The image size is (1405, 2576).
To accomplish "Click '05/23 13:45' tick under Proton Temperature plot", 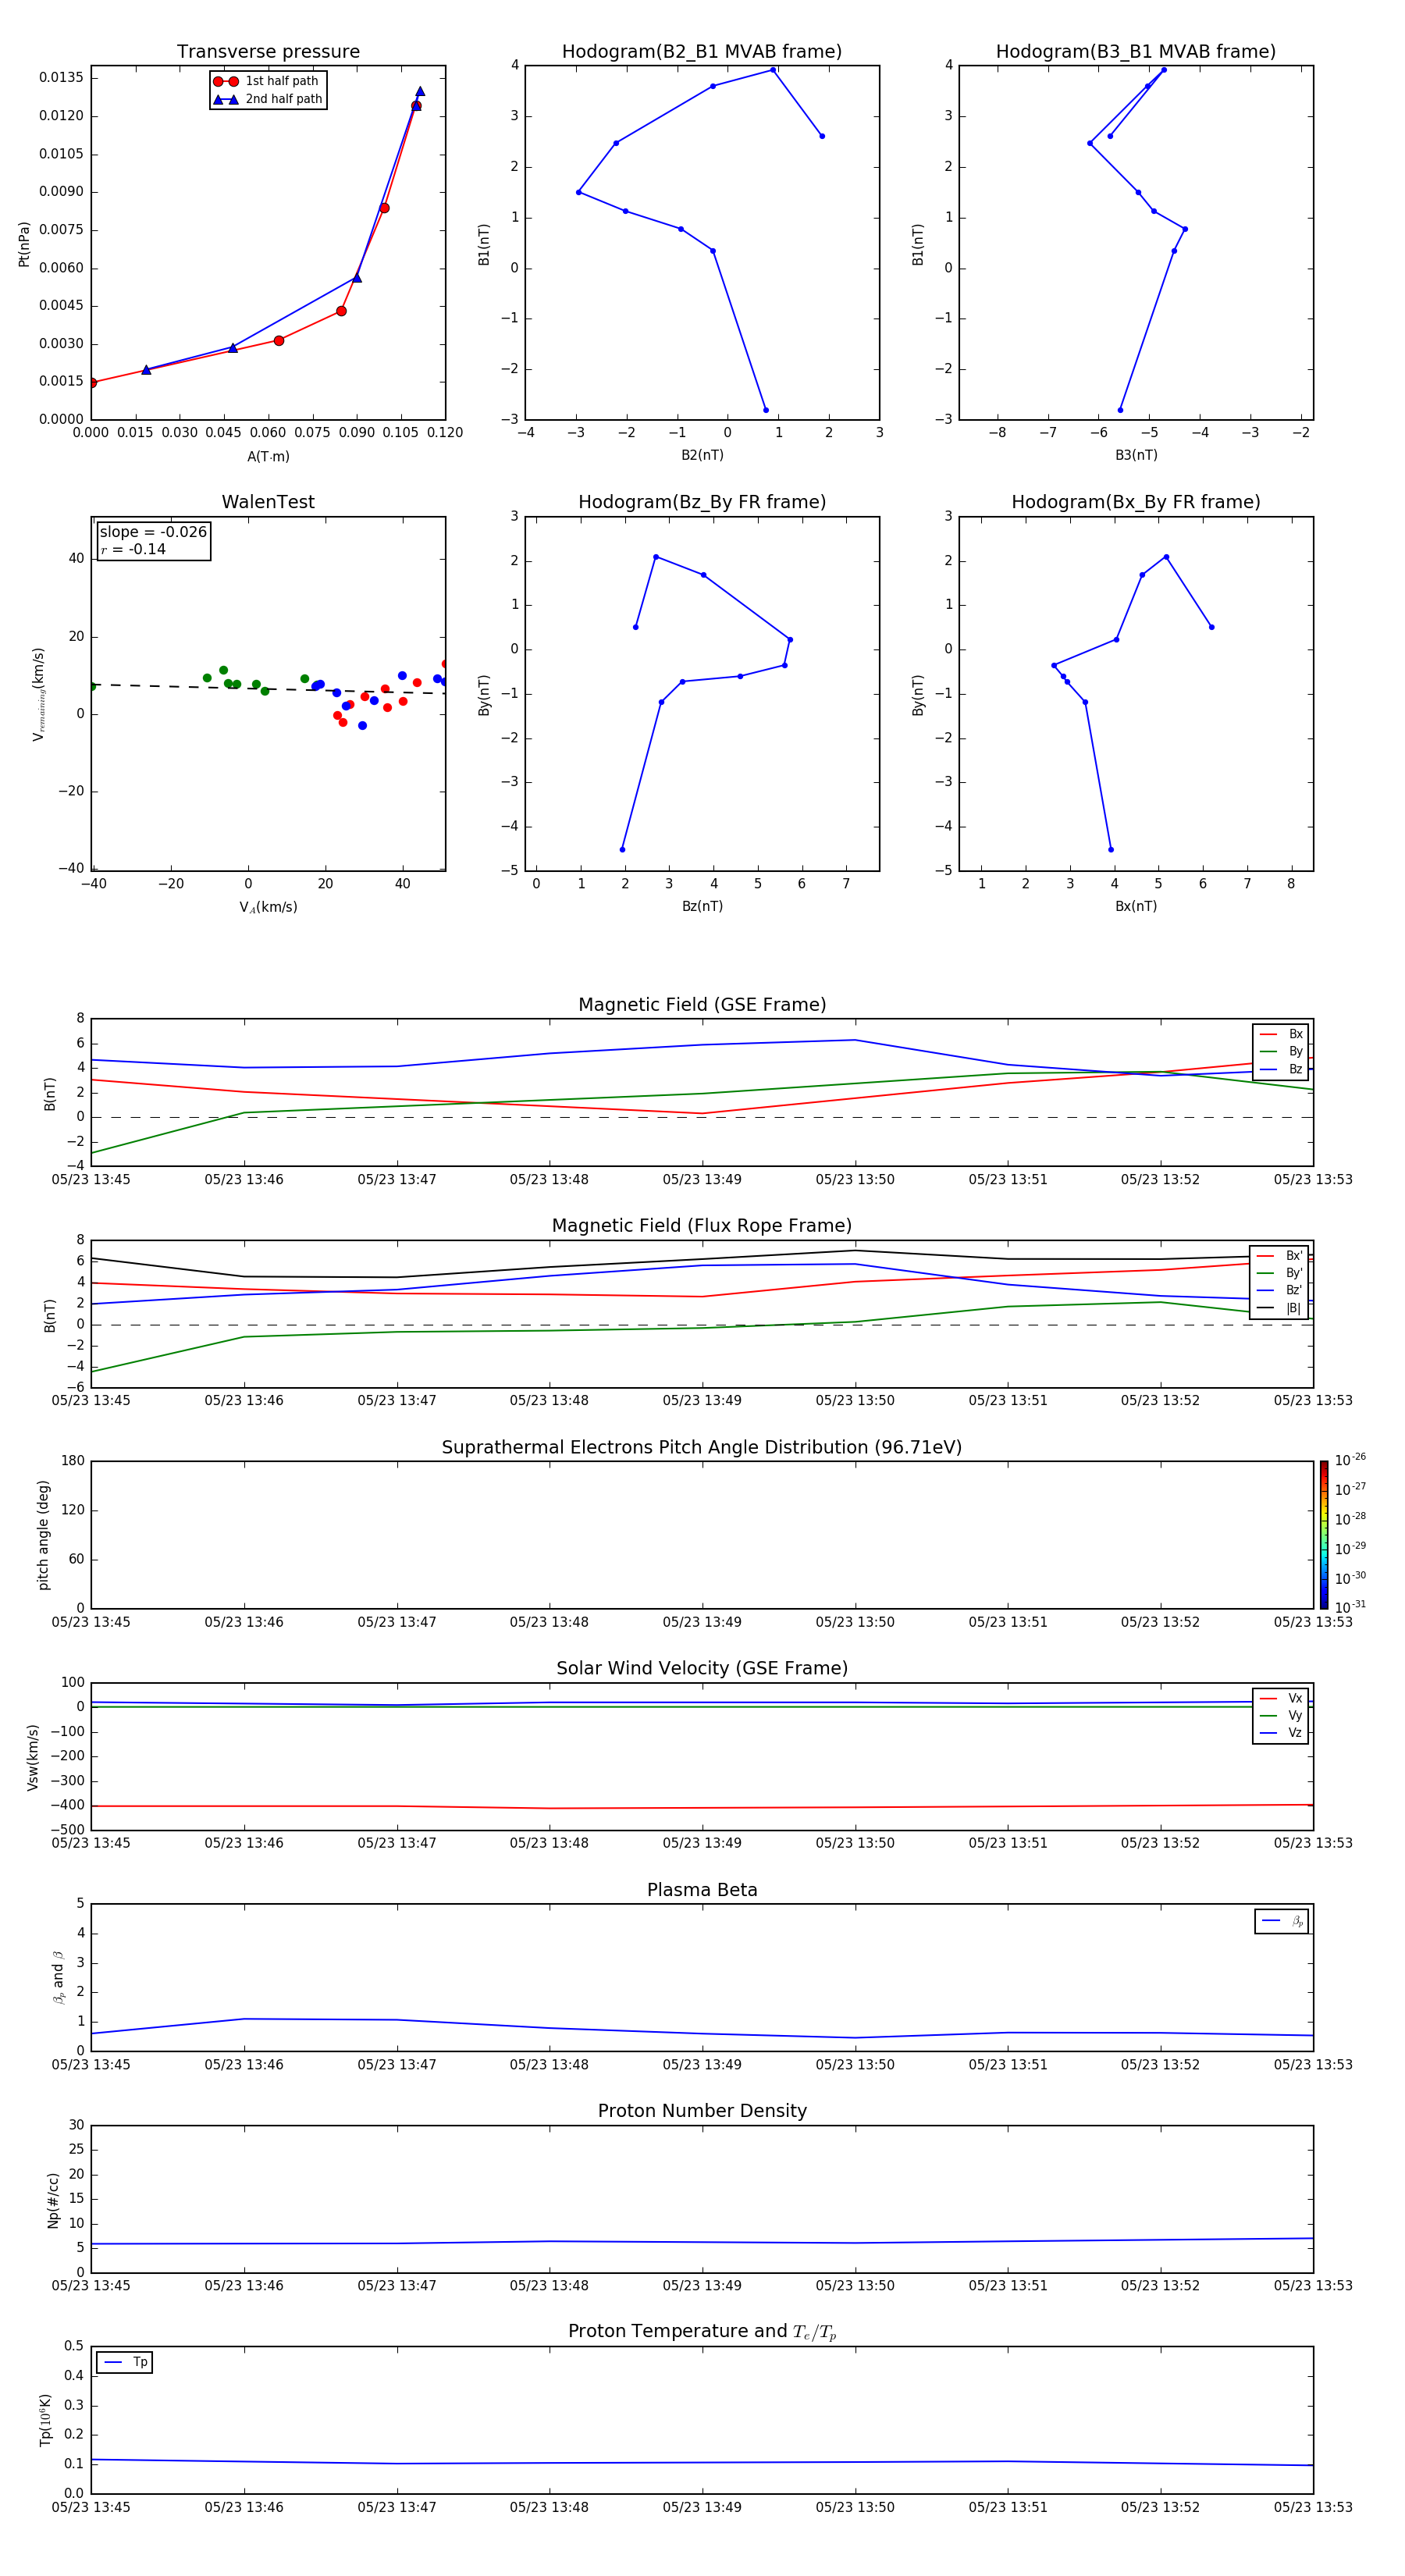I will [91, 2507].
